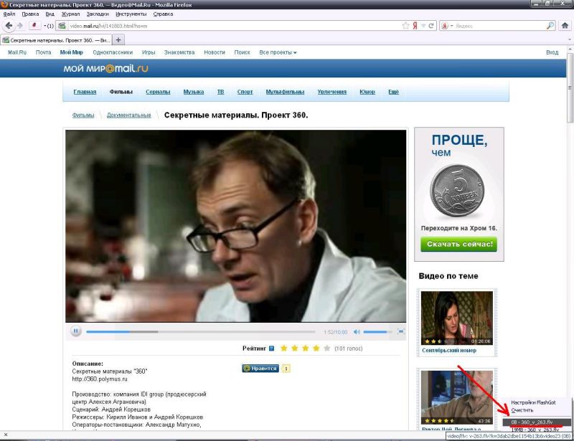
Task: Open the Главная section tab
Action: [x=85, y=92]
